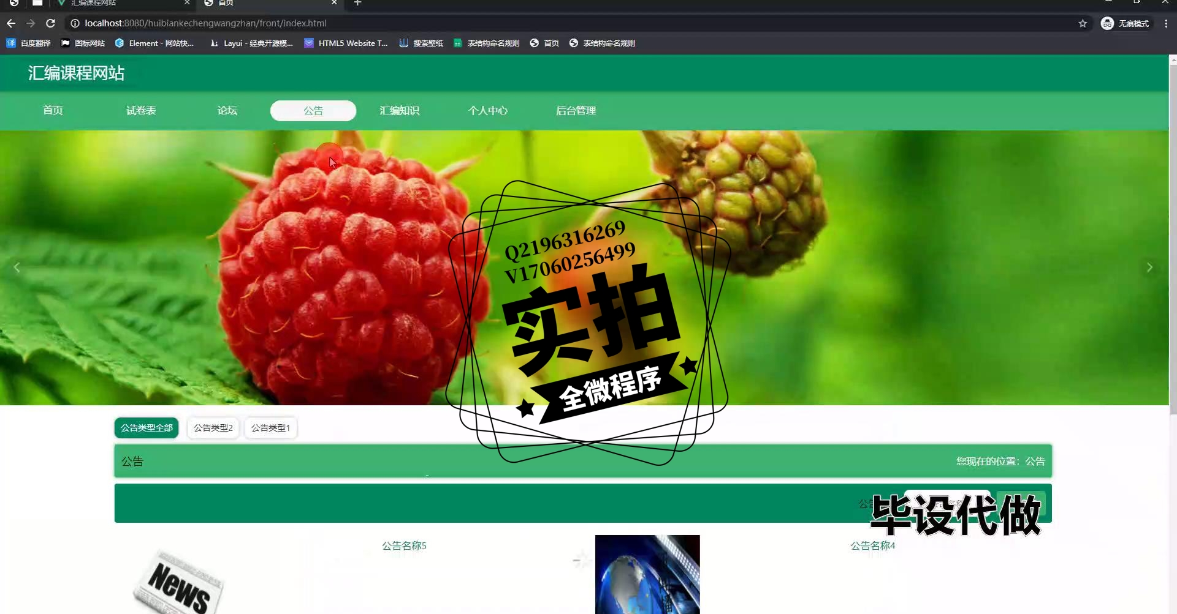Show next carousel slide with right arrow
The height and width of the screenshot is (614, 1177).
point(1149,268)
